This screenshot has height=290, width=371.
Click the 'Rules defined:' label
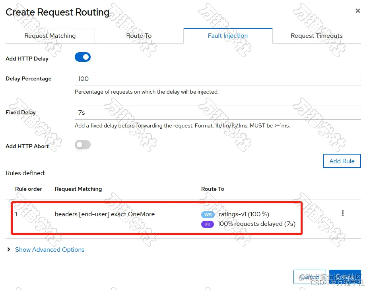(25, 173)
